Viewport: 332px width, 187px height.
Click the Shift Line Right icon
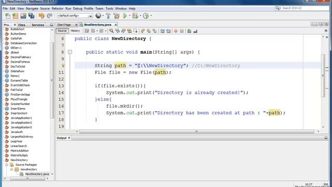click(168, 31)
